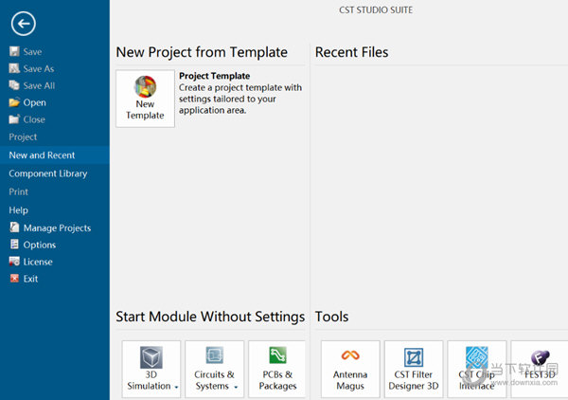Image resolution: width=568 pixels, height=400 pixels.
Task: Click the Recent Files heading
Action: tap(351, 52)
